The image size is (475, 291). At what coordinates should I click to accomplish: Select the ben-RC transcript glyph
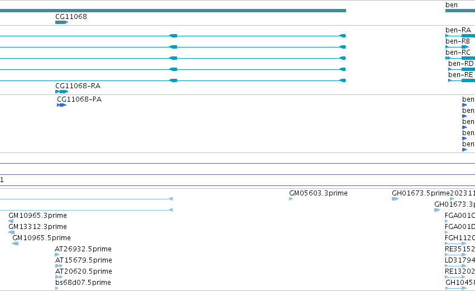[x=460, y=58]
